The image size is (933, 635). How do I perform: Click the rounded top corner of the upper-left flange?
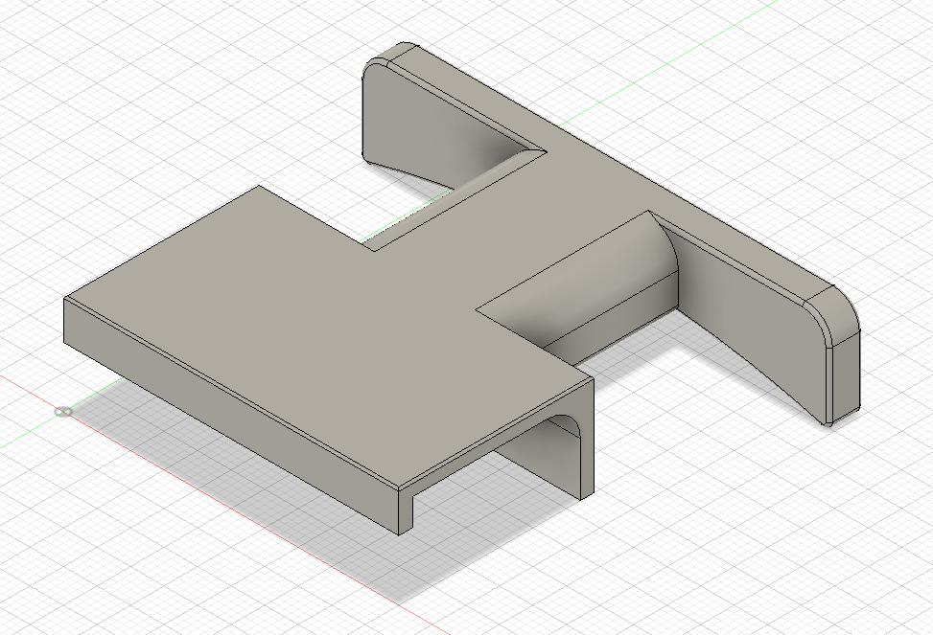tap(393, 54)
